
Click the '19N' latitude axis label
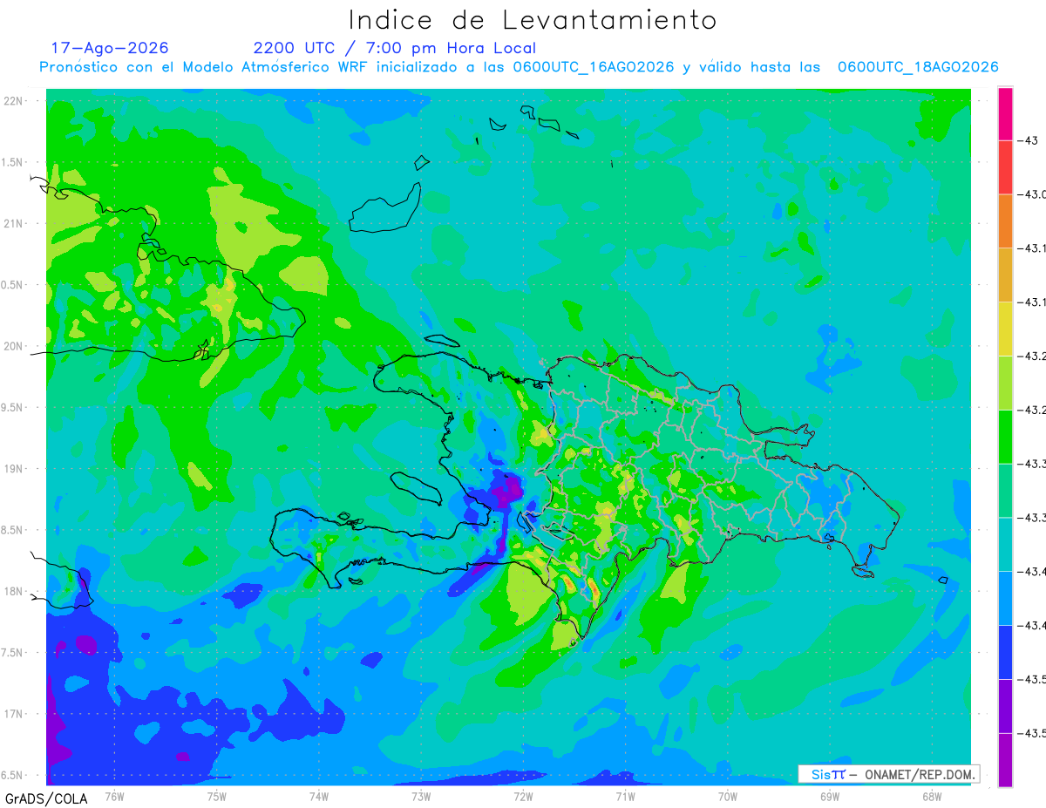15,469
